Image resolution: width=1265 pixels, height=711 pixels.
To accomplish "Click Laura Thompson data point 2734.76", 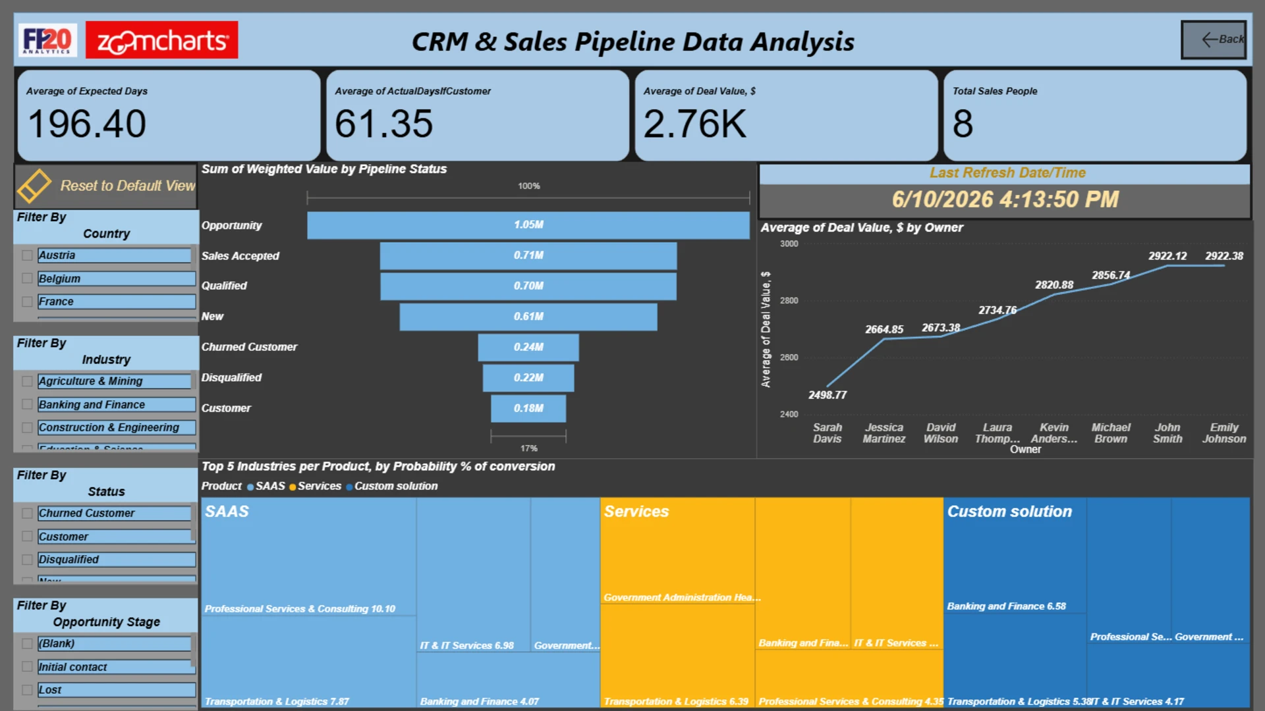I will (x=998, y=319).
